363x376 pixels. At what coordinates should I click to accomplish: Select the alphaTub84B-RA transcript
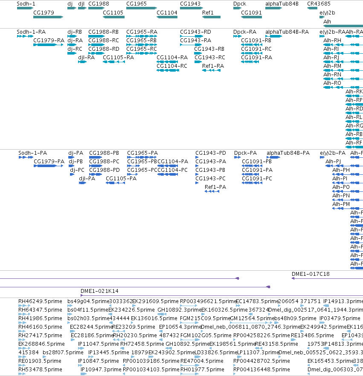274,36
